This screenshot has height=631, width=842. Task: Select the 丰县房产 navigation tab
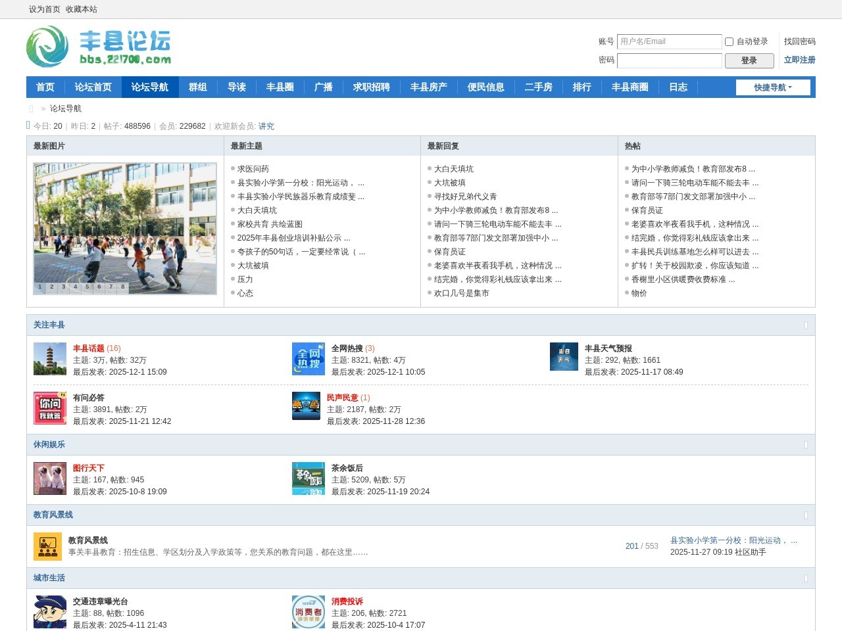coord(428,87)
